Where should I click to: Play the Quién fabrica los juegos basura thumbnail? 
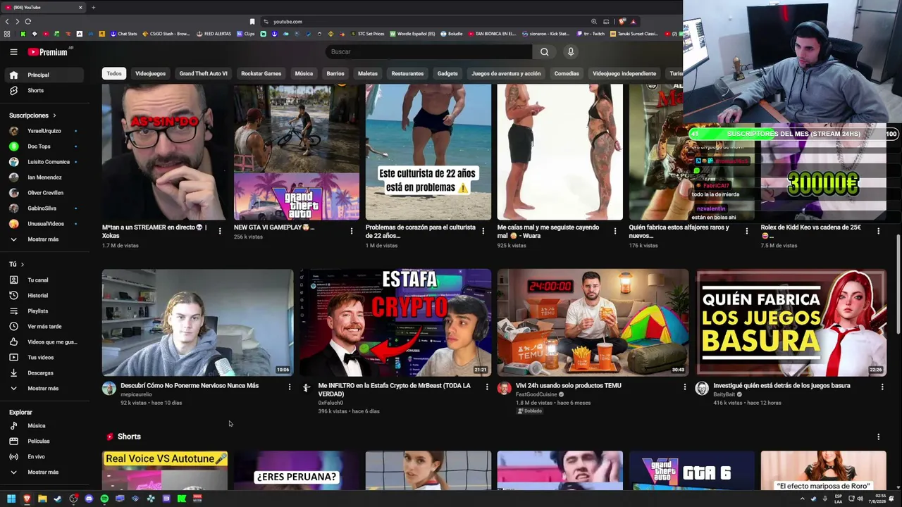tap(791, 323)
